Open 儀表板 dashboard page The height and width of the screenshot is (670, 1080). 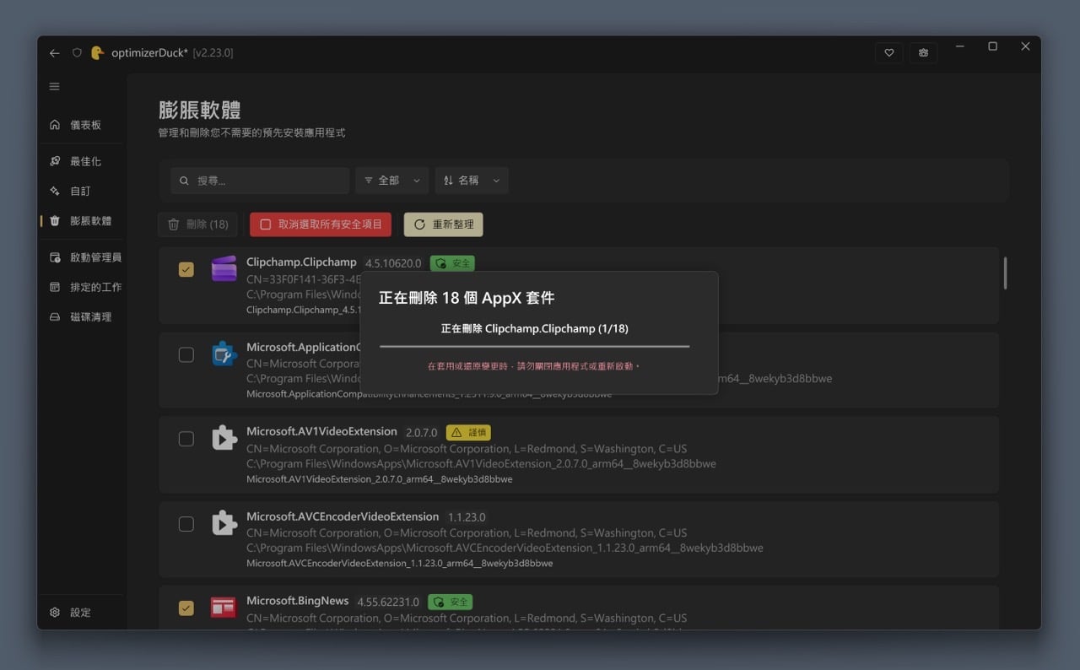(x=82, y=125)
